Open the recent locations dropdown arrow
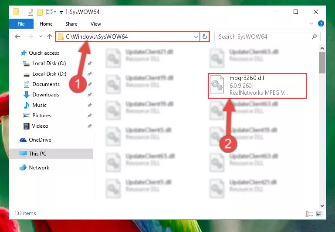The height and width of the screenshot is (232, 335). pyautogui.click(x=41, y=36)
